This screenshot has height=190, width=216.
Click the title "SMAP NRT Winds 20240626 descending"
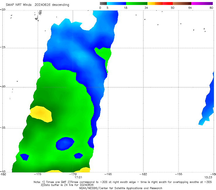tap(37, 5)
